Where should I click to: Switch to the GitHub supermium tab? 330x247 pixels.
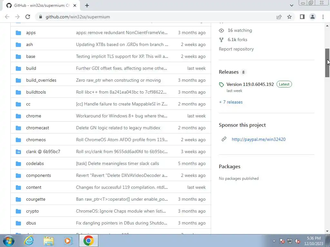(41, 5)
